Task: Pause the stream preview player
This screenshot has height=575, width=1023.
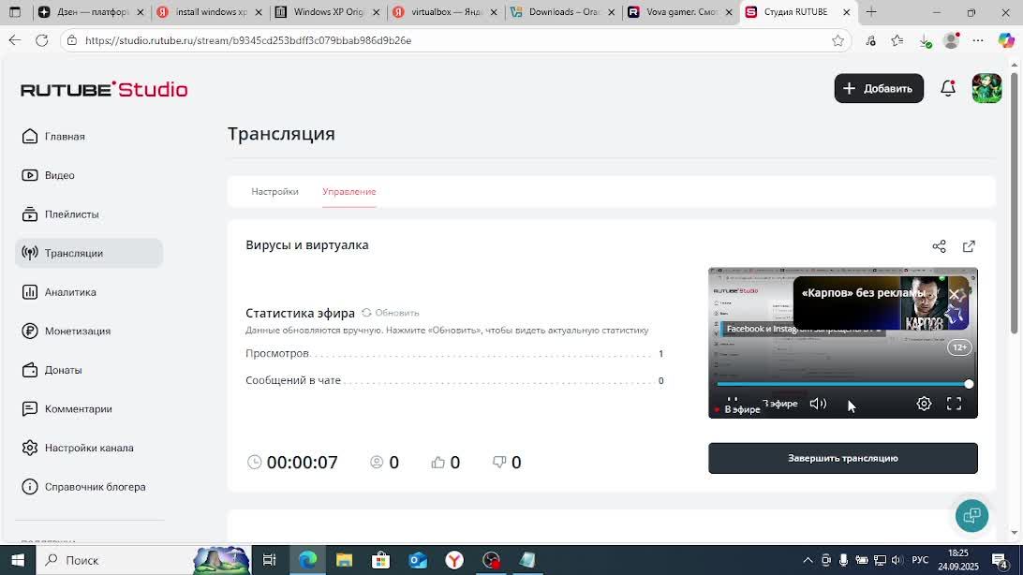Action: (732, 400)
